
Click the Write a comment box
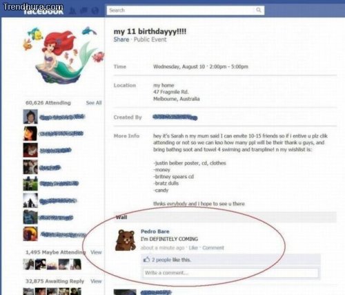tap(230, 273)
